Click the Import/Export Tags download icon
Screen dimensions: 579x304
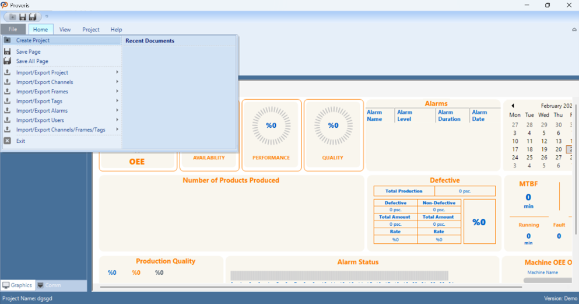coord(8,101)
